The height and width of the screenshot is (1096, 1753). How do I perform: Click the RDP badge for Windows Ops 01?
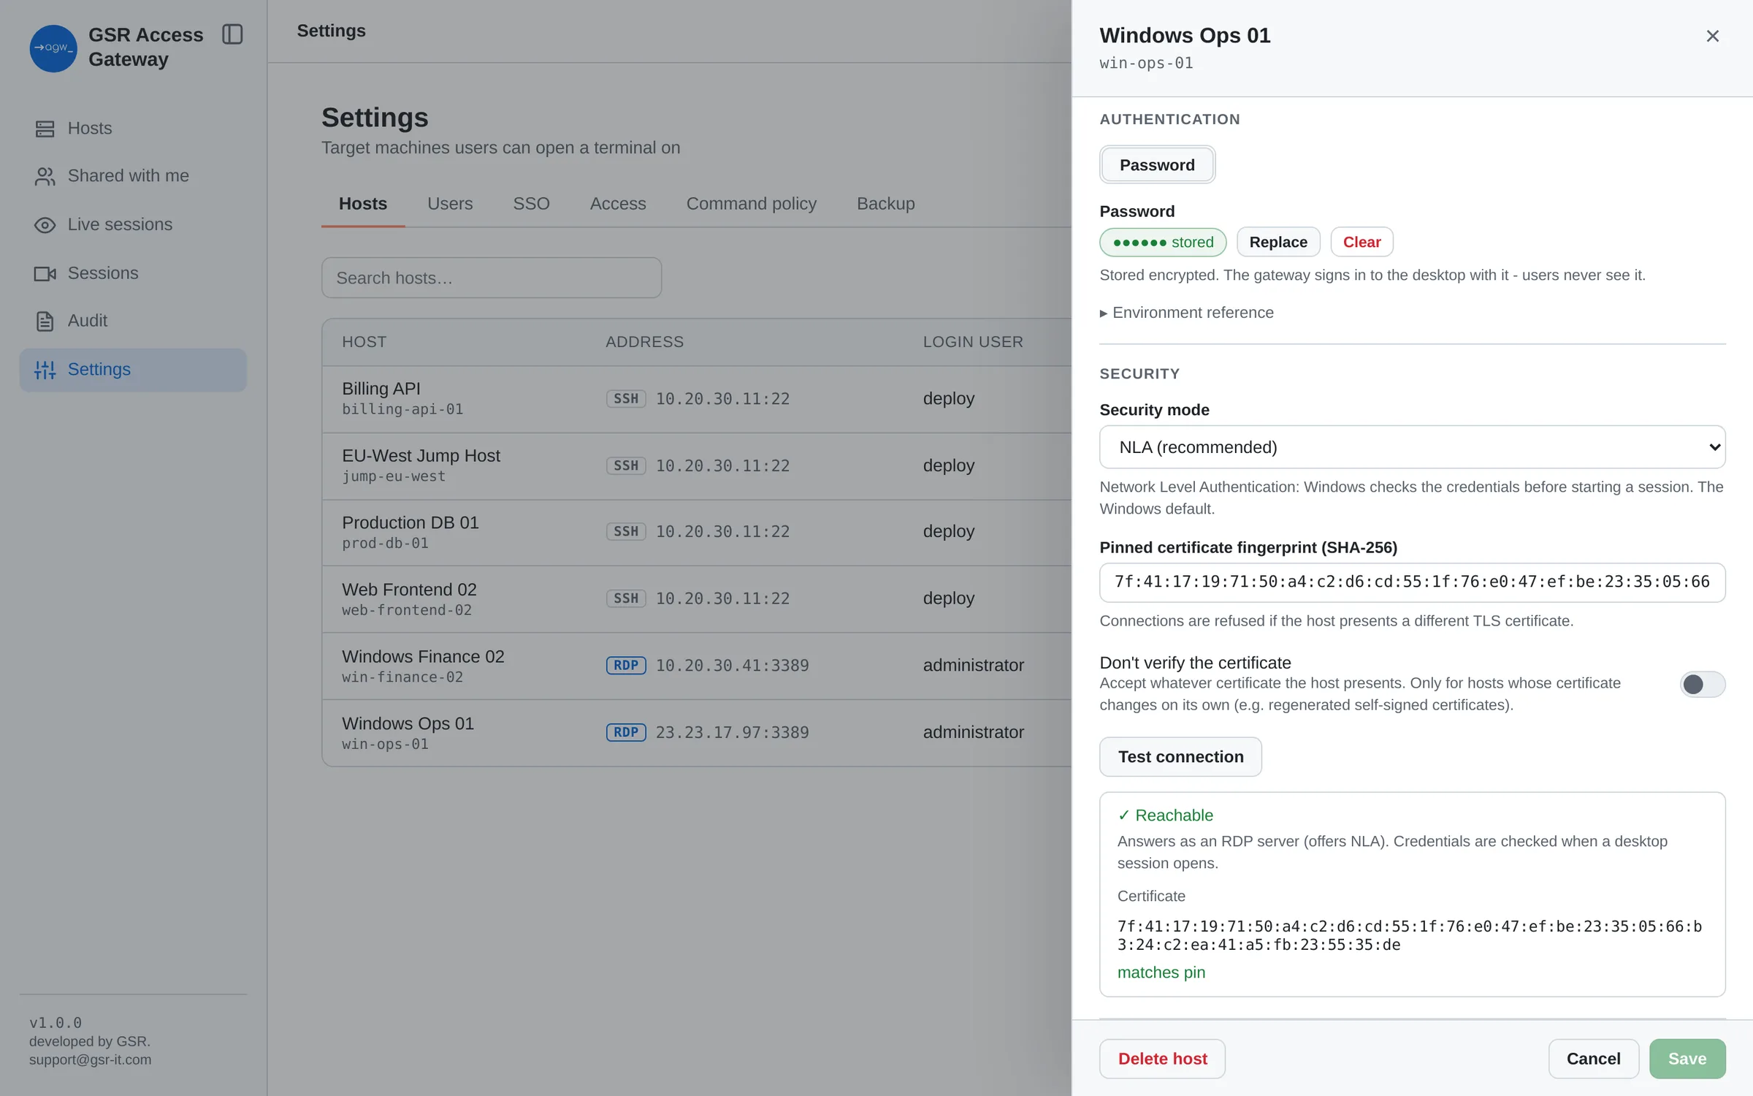626,732
